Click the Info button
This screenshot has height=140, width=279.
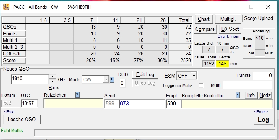(x=251, y=95)
